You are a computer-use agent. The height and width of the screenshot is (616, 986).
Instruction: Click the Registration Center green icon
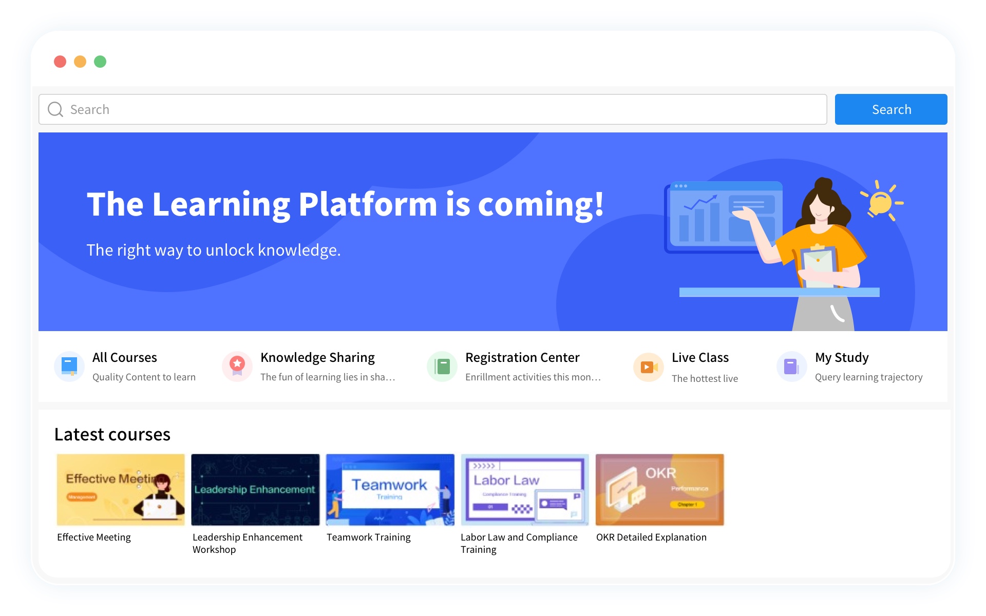tap(442, 366)
